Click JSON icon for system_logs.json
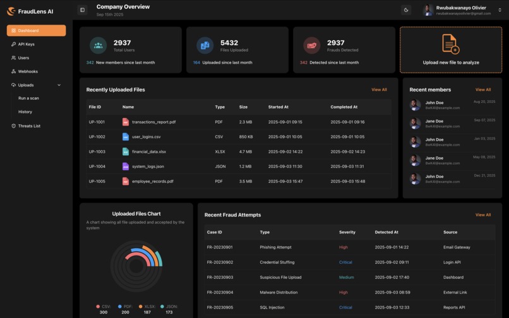Screen dimensions: 509x318 pyautogui.click(x=125, y=167)
